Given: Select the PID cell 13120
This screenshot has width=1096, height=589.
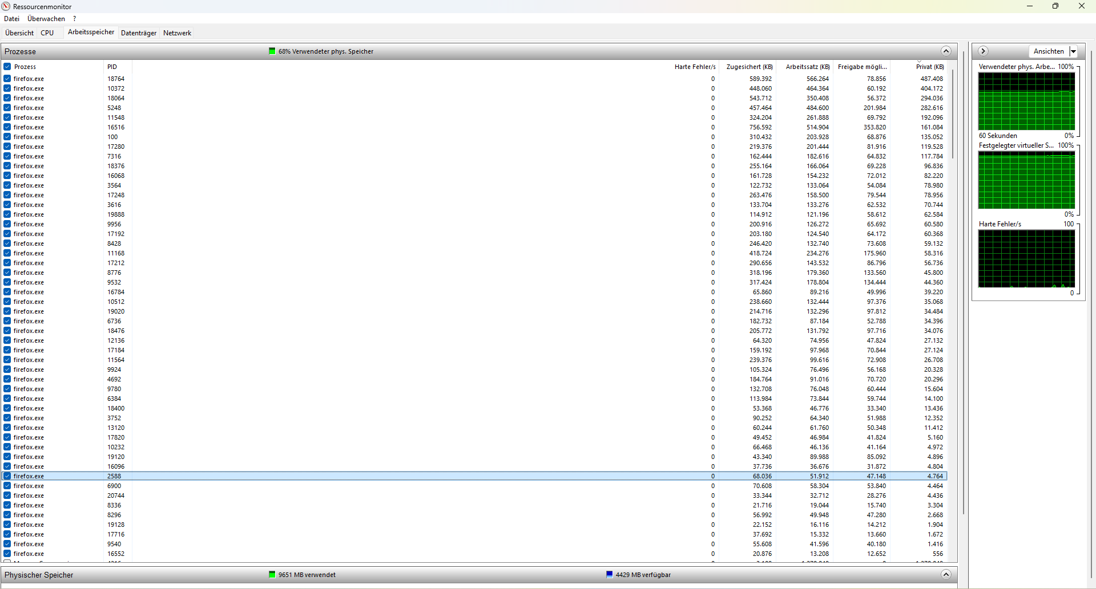Looking at the screenshot, I should pos(116,428).
